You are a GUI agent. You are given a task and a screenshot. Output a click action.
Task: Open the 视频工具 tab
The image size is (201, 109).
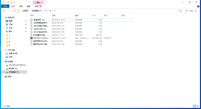38,6
